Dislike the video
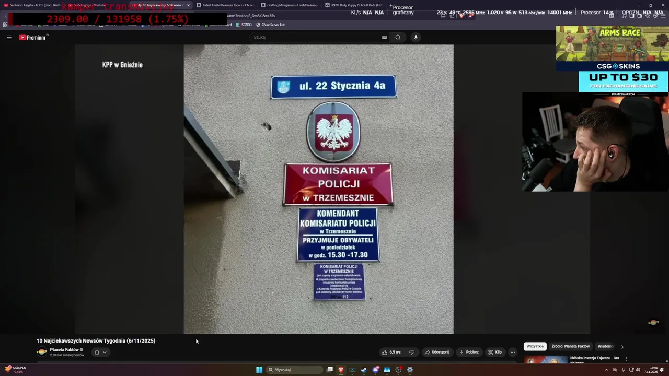 click(412, 352)
